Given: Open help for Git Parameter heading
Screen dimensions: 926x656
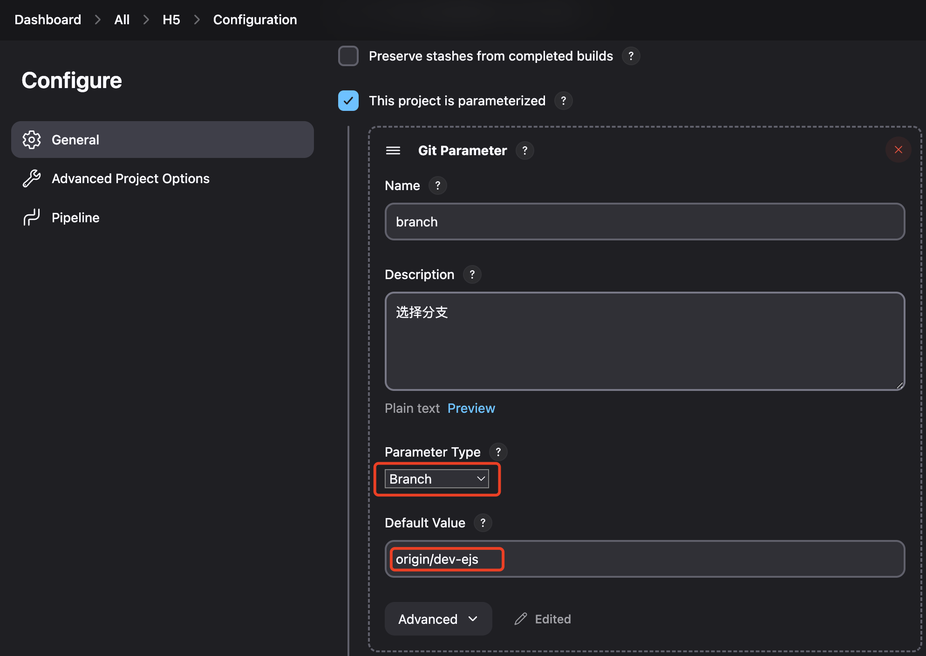Looking at the screenshot, I should coord(525,150).
